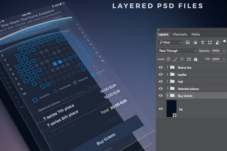Filter layers by type (T) icon
The height and width of the screenshot is (151, 227).
203,43
